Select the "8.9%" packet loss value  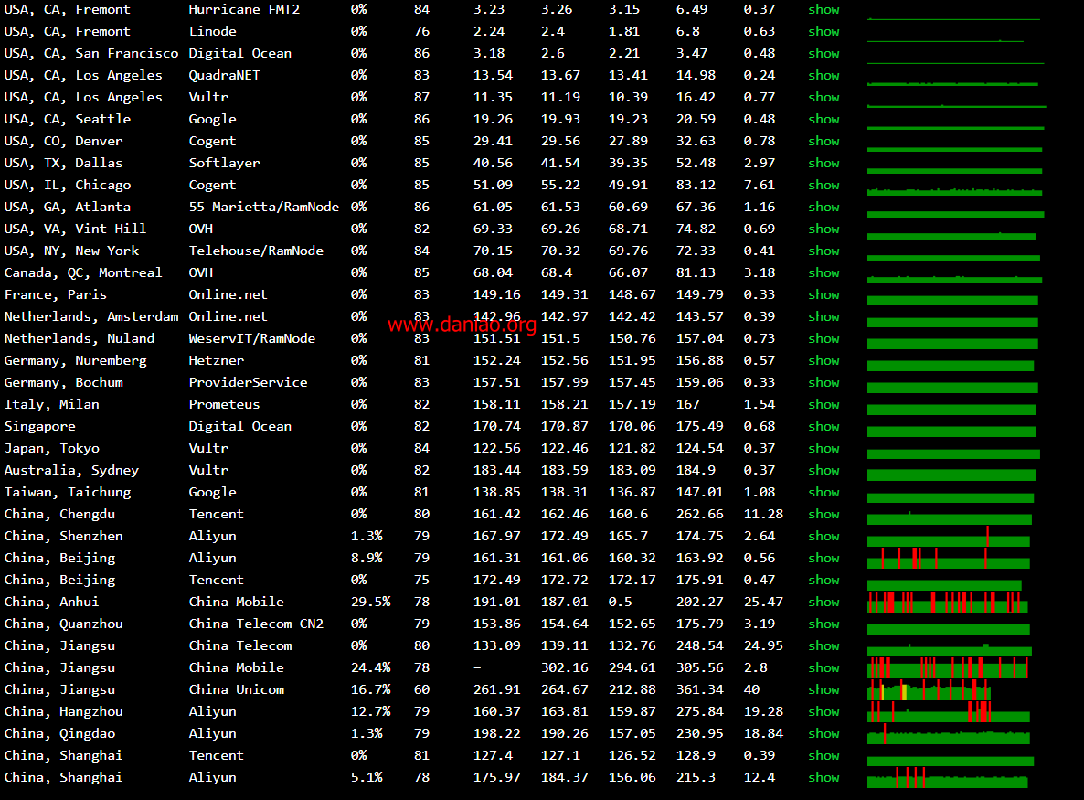[x=367, y=558]
